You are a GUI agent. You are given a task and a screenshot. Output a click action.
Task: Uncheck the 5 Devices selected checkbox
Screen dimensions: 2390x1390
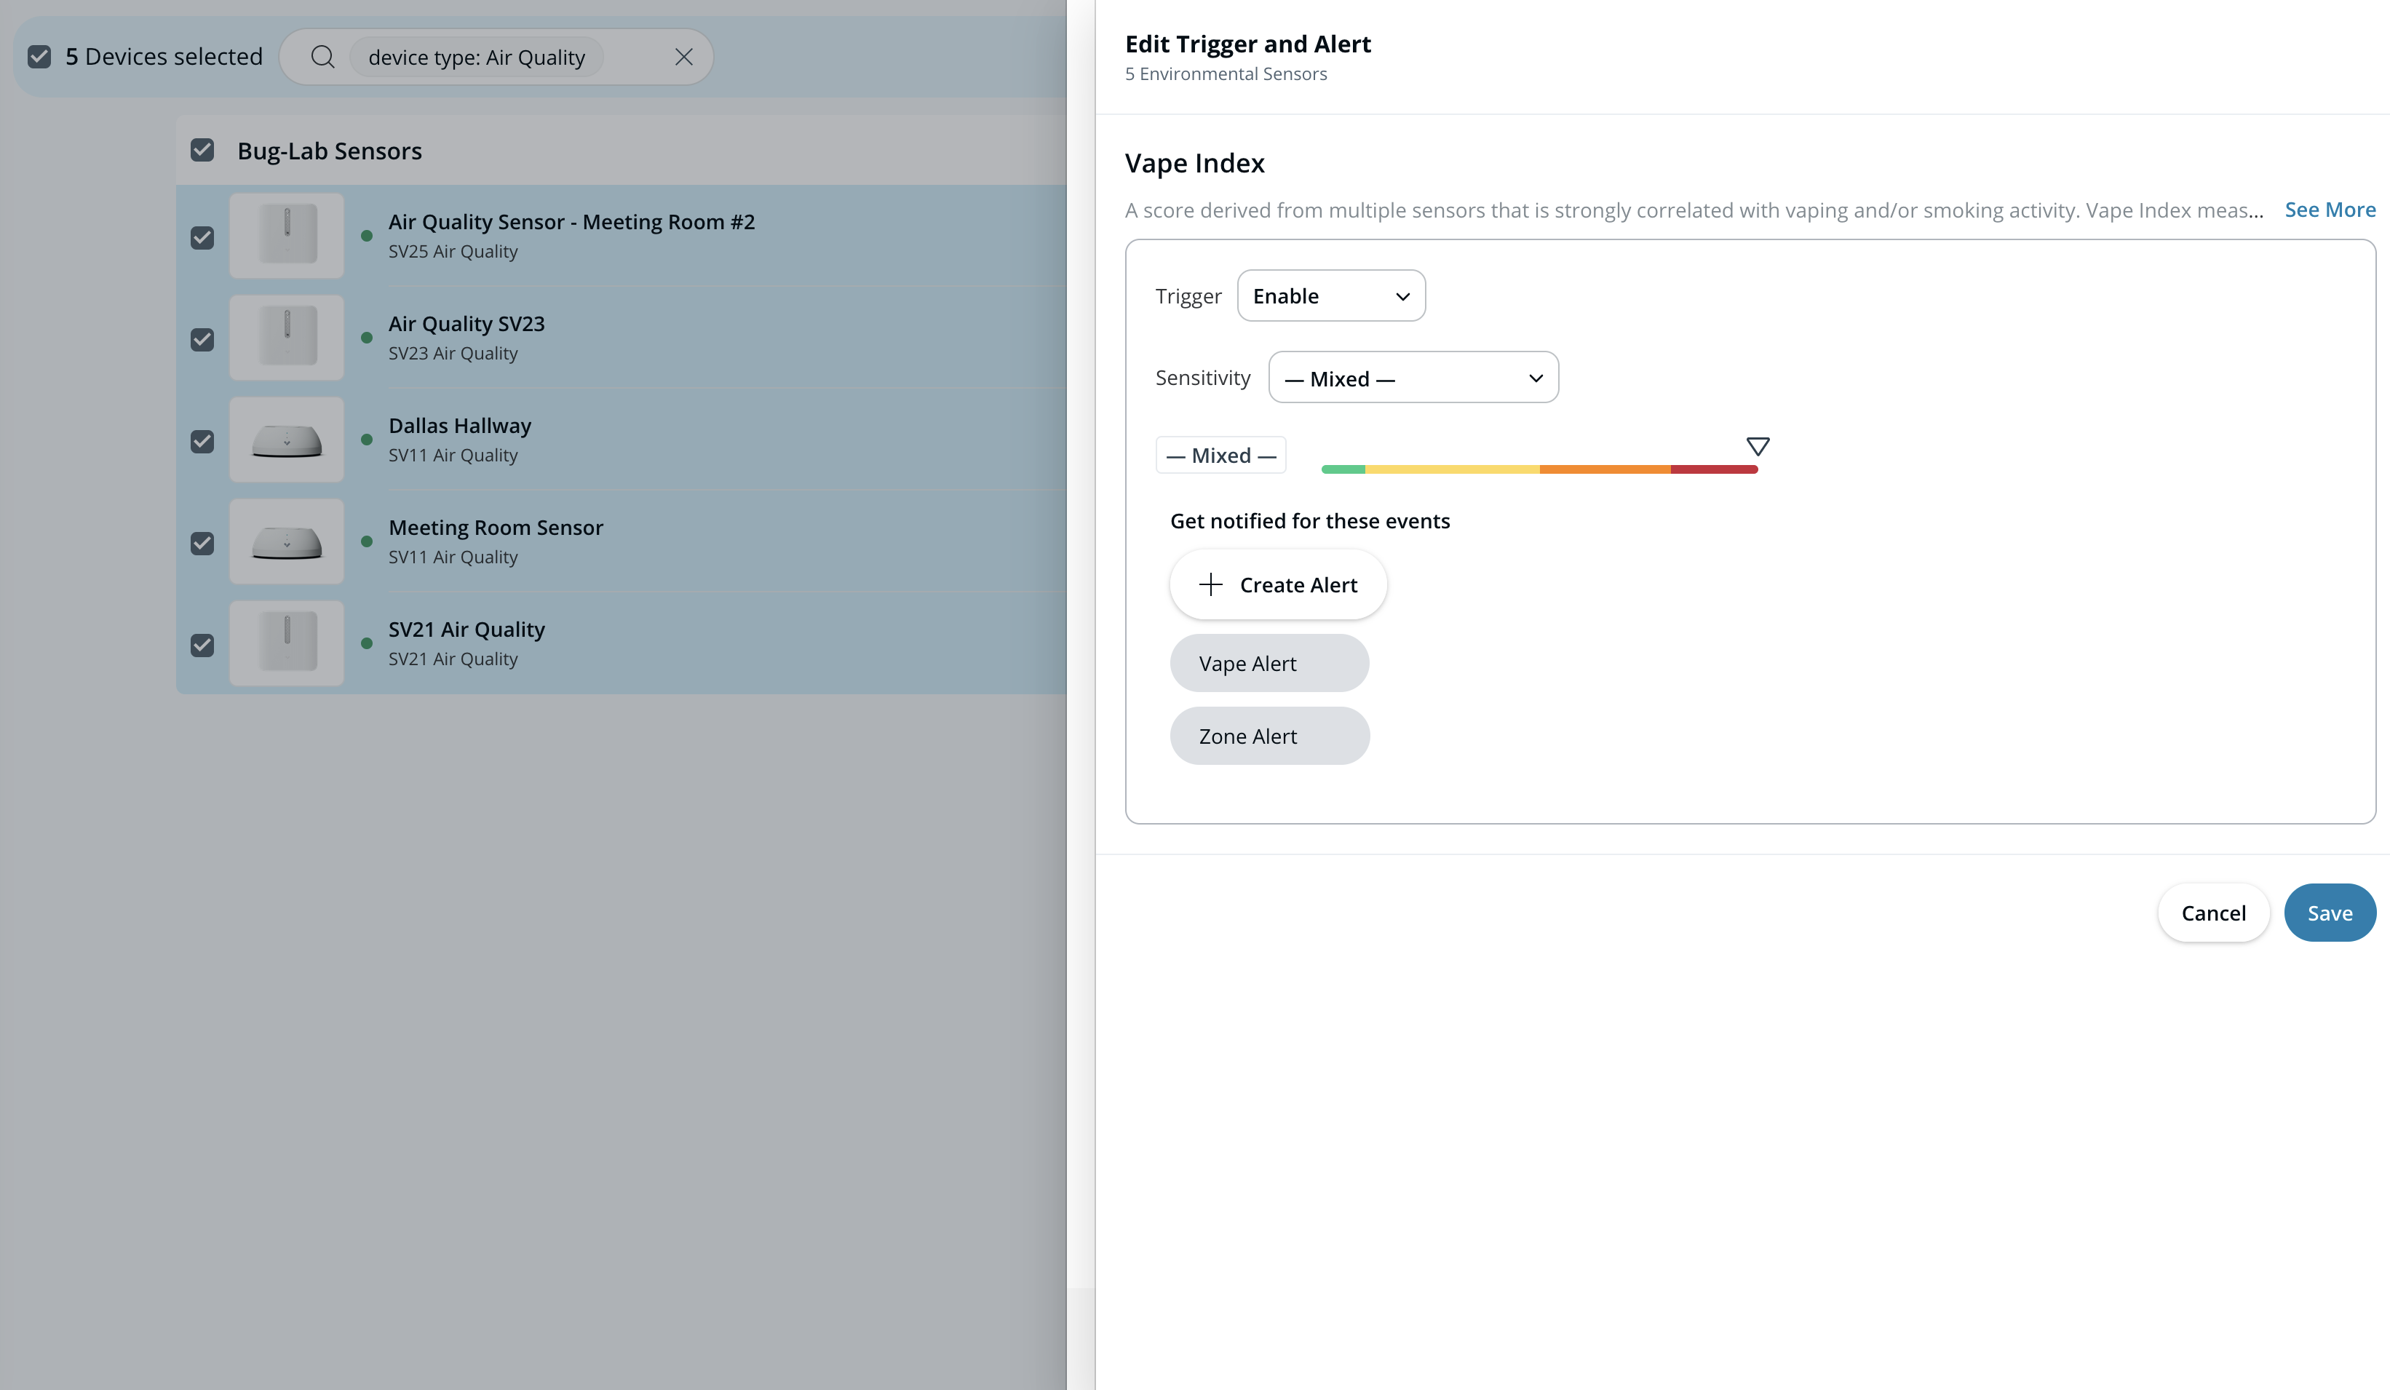coord(40,57)
